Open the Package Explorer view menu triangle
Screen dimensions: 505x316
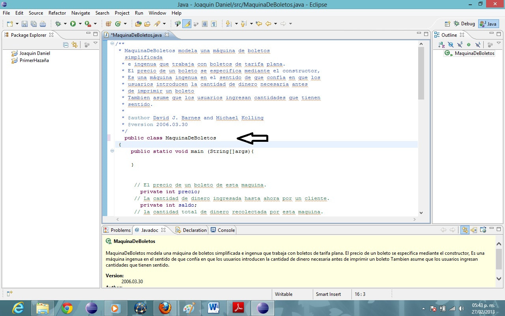pyautogui.click(x=95, y=43)
